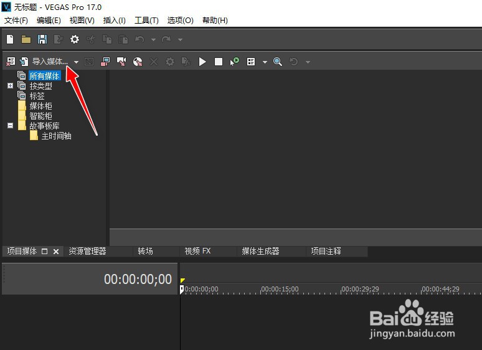The width and height of the screenshot is (482, 350).
Task: Switch to the 项目媒体 tab
Action: [x=22, y=252]
